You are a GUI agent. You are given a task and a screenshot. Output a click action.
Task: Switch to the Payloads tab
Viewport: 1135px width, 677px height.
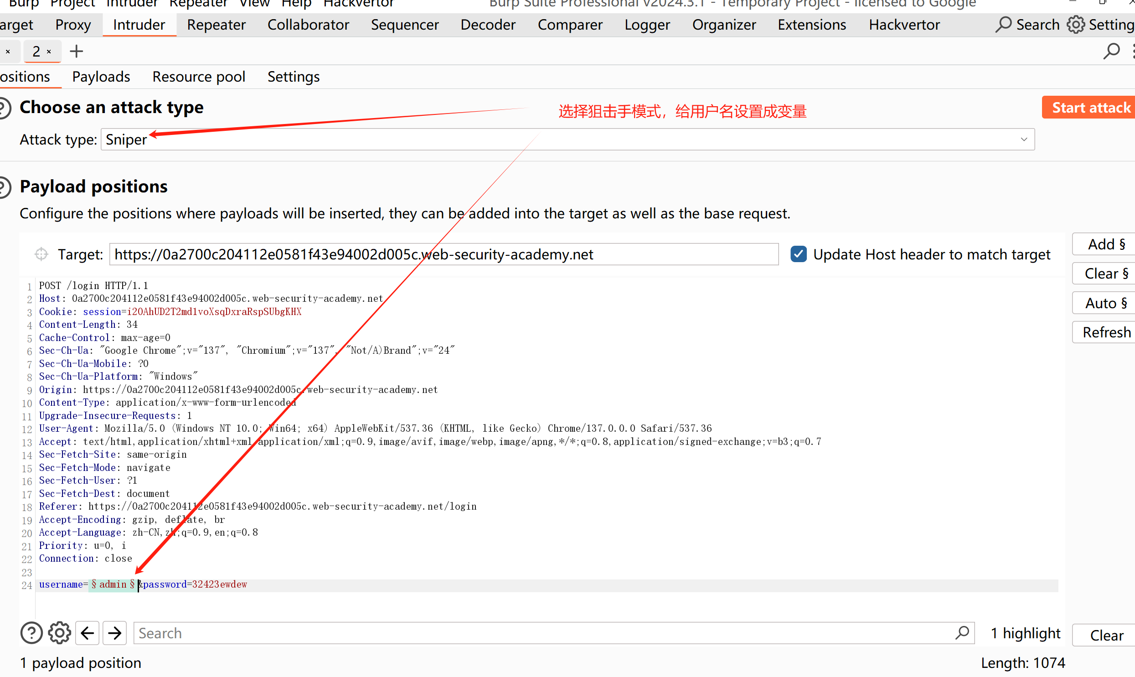pos(101,77)
